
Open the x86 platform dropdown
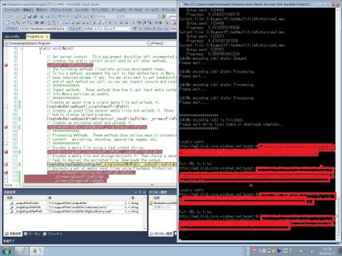138,16
